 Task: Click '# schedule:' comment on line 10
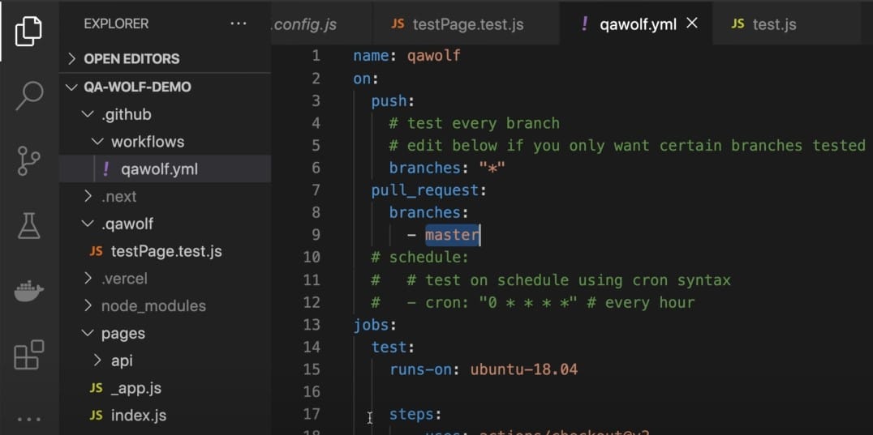tap(420, 258)
